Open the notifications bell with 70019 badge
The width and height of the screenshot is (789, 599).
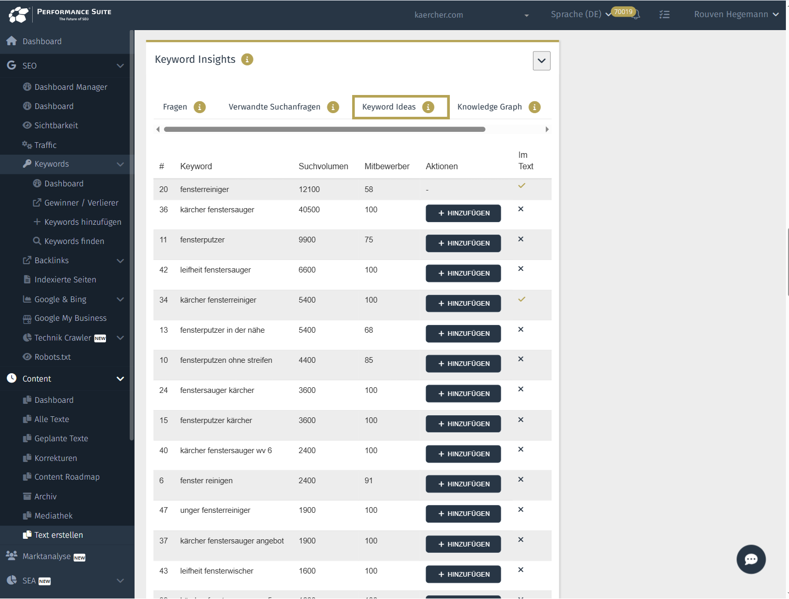635,15
